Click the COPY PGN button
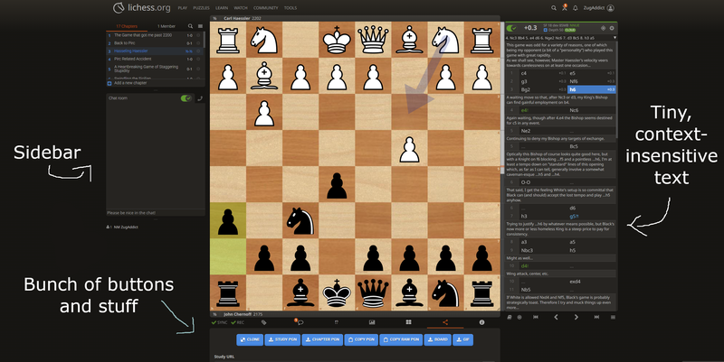 tap(361, 339)
